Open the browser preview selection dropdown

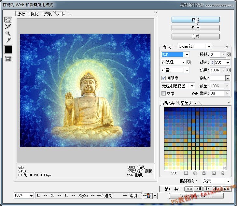[x=155, y=196]
